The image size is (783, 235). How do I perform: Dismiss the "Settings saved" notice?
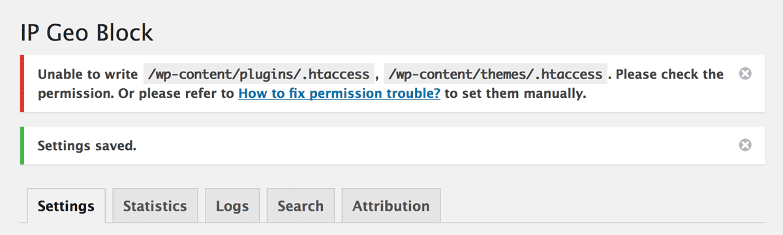(x=745, y=145)
